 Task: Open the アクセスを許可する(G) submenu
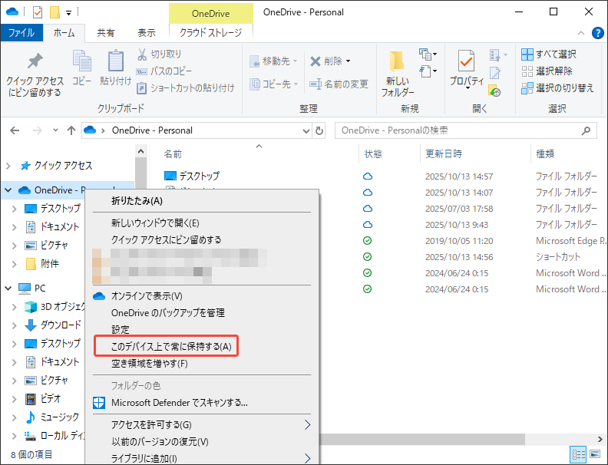202,425
